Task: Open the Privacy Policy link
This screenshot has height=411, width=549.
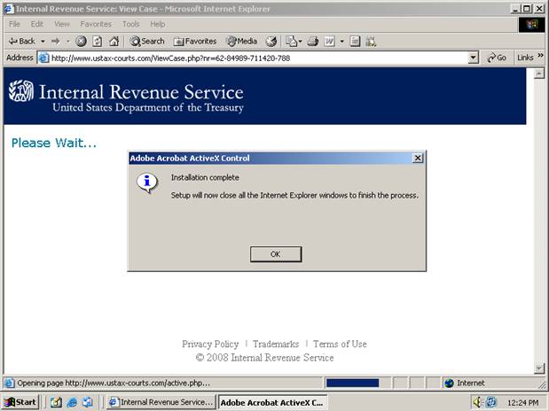Action: (x=210, y=345)
